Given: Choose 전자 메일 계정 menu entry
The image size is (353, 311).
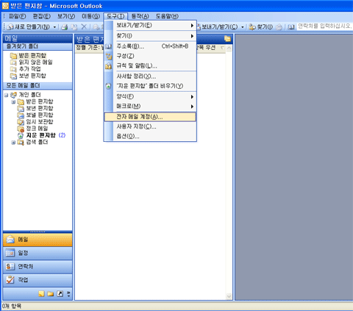Looking at the screenshot, I should click(150, 117).
